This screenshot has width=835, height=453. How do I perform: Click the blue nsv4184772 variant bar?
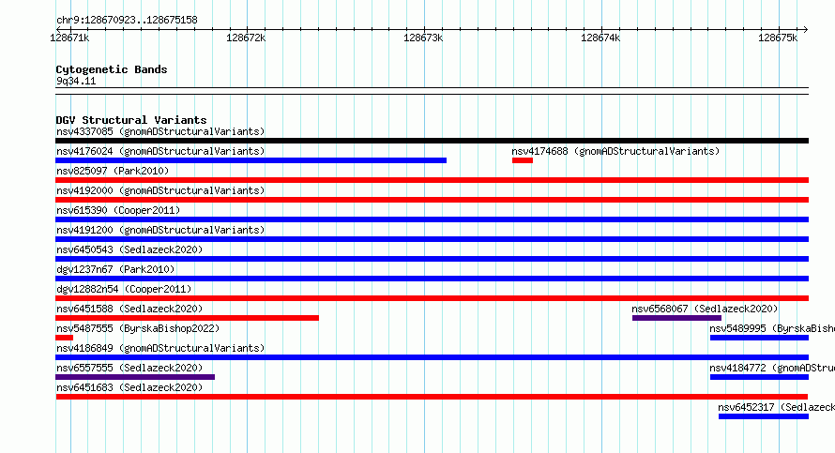[x=759, y=377]
